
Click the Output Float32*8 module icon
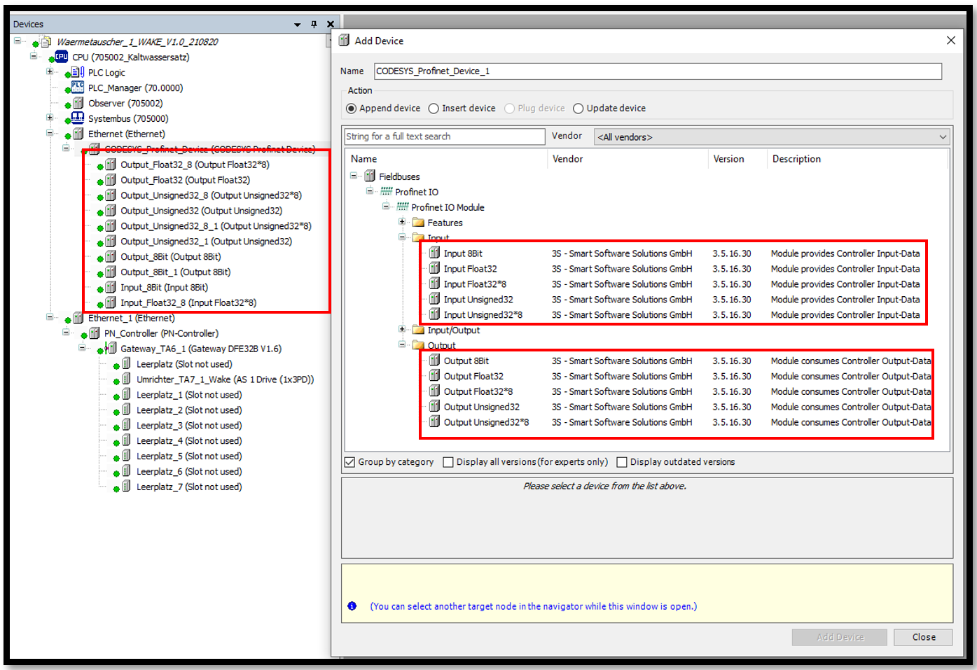click(434, 391)
